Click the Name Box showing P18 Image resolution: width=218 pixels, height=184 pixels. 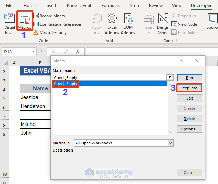(x=17, y=52)
